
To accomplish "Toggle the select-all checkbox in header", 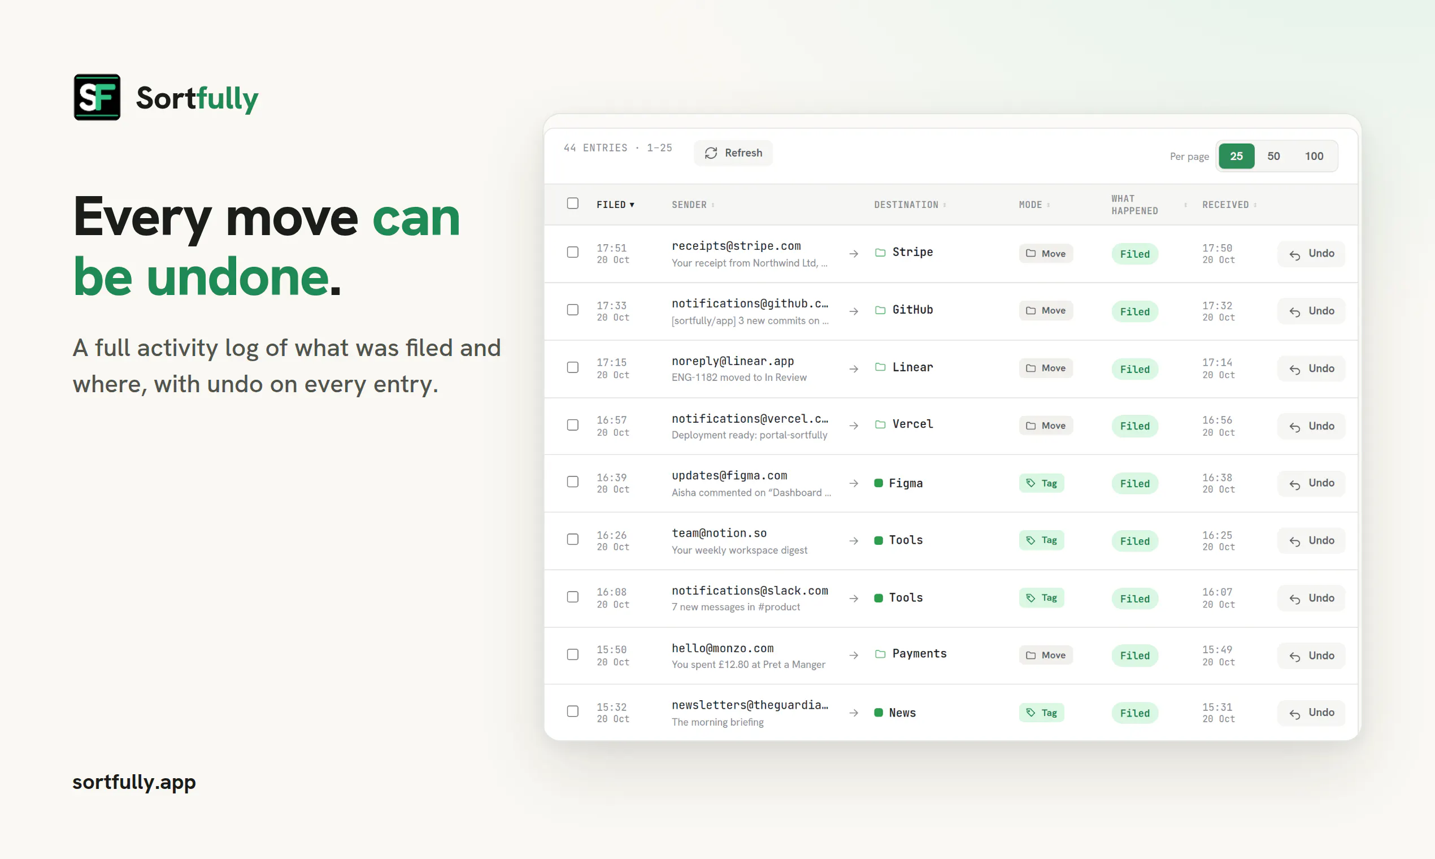I will tap(572, 203).
